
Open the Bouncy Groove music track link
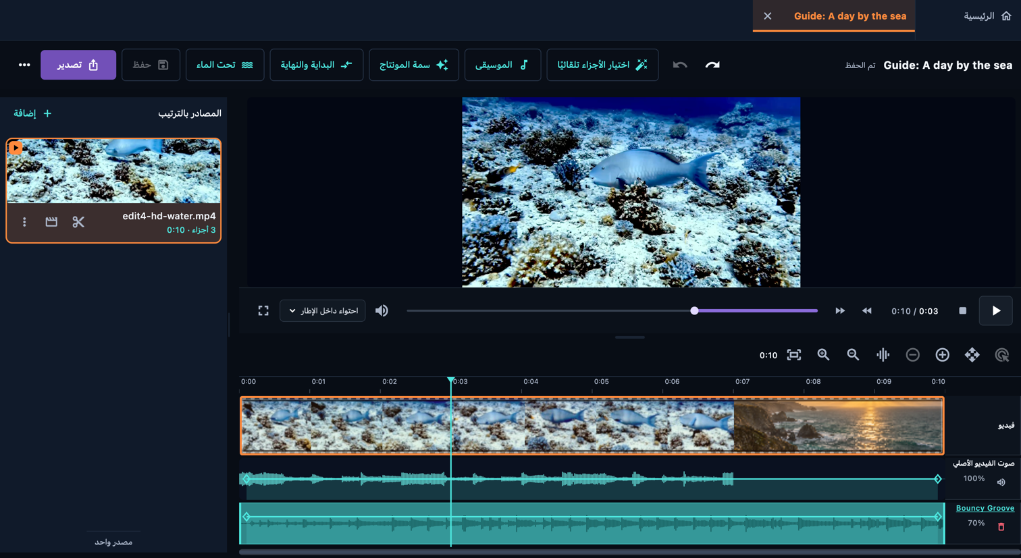tap(985, 508)
